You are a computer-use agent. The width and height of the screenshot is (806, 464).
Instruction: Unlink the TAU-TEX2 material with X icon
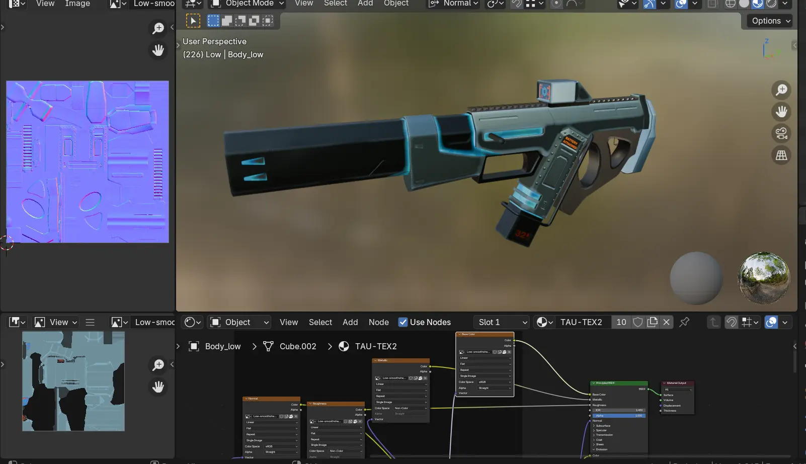pyautogui.click(x=666, y=322)
